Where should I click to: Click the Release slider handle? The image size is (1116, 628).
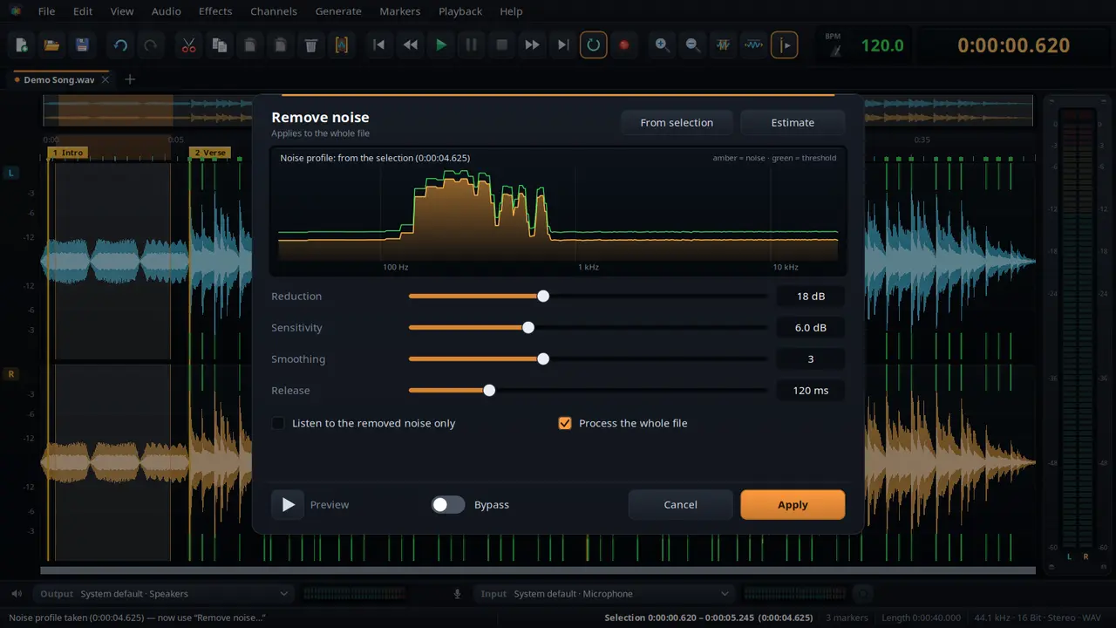click(x=489, y=391)
